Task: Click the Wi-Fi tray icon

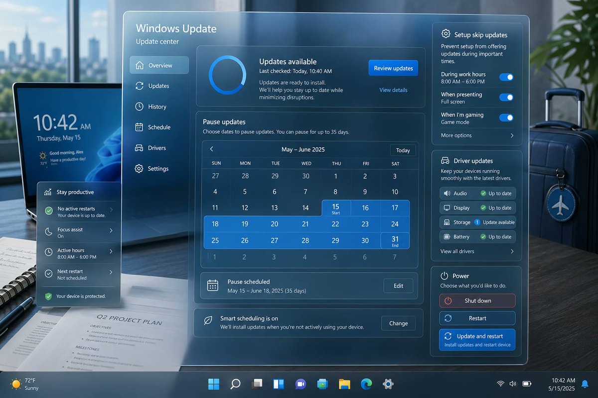Action: (x=500, y=384)
